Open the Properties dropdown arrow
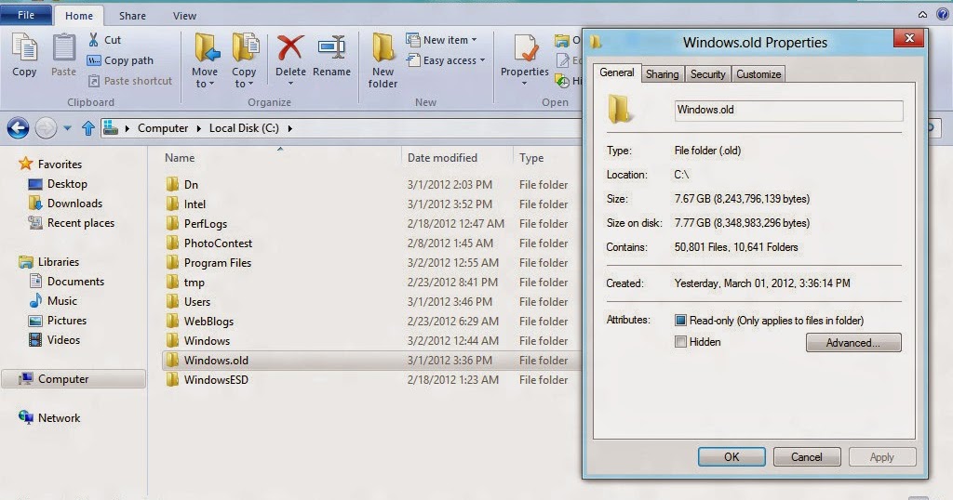Viewport: 953px width, 500px height. coord(525,84)
